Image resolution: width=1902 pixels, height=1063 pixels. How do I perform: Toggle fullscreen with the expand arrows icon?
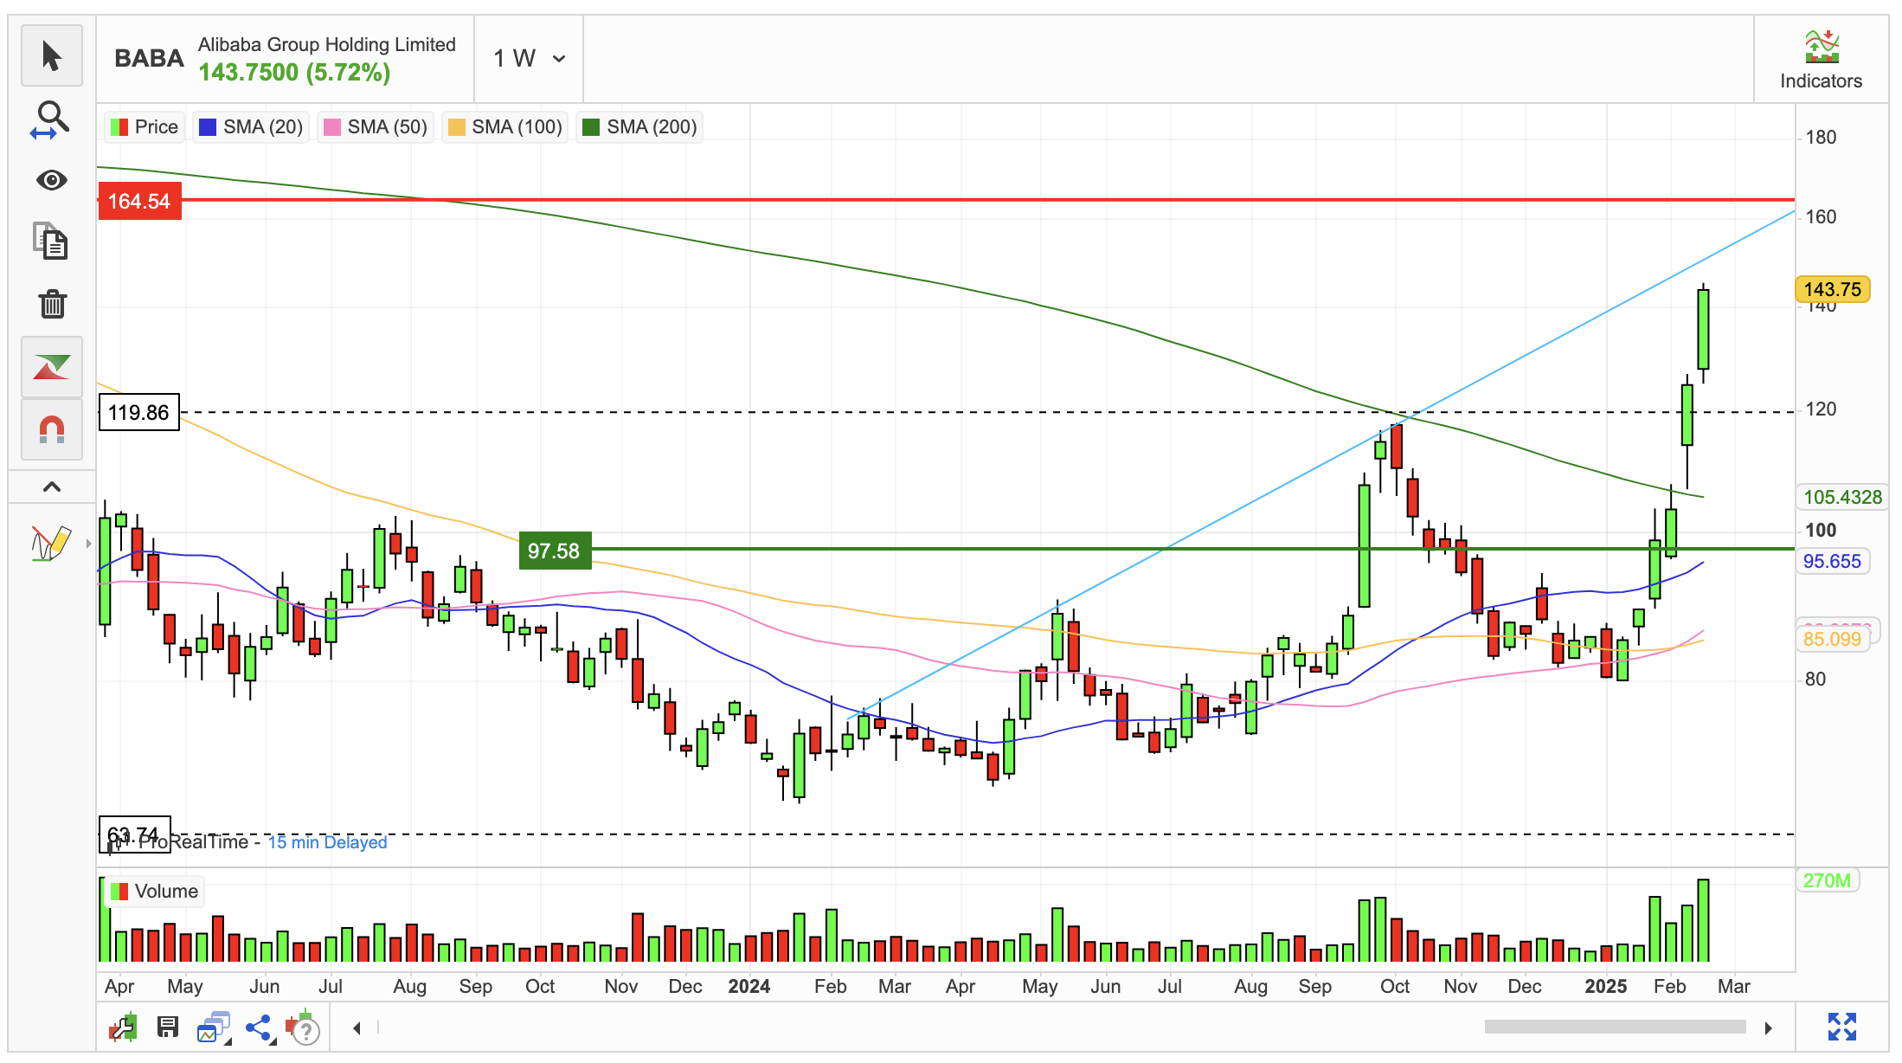pos(1842,1027)
